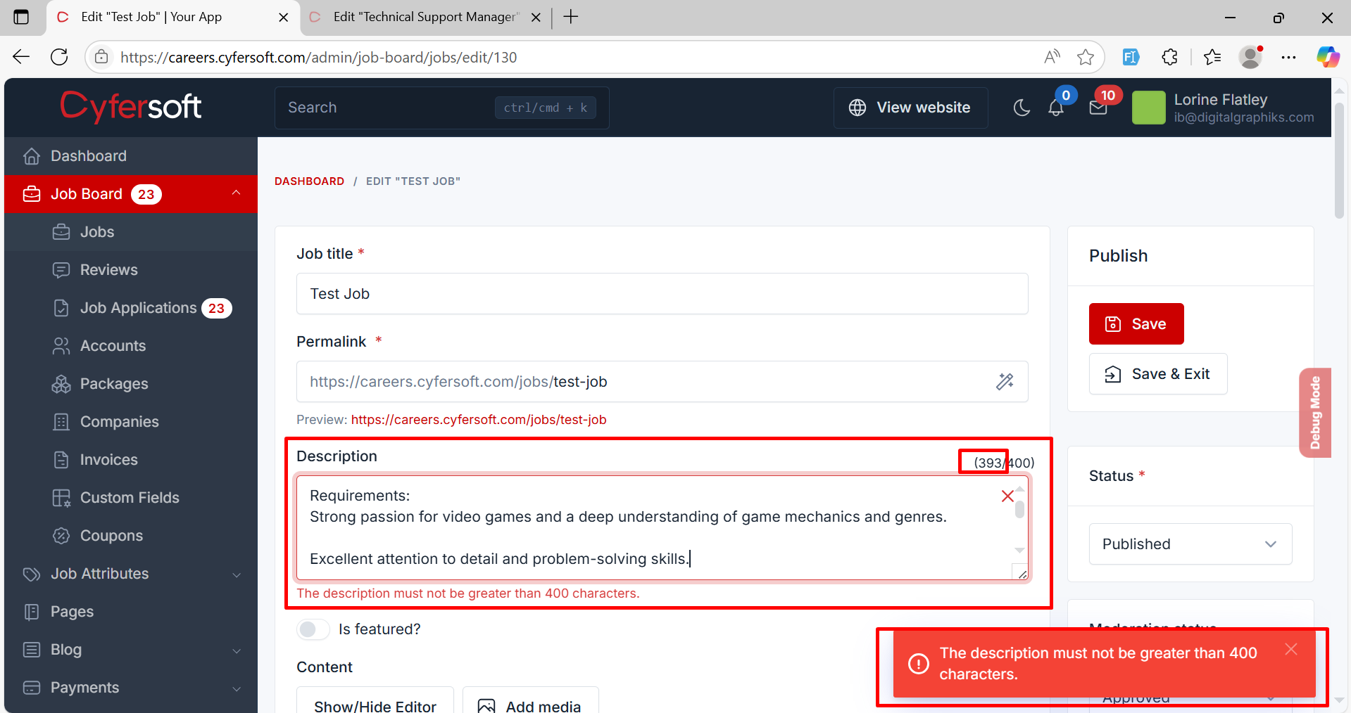This screenshot has height=713, width=1351.
Task: Open the Copilot icon in browser toolbar
Action: click(x=1328, y=57)
